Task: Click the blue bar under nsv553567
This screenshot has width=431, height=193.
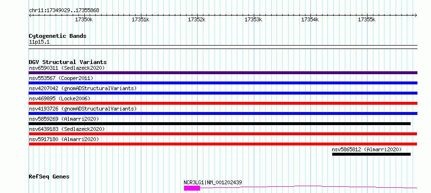Action: tap(223, 83)
